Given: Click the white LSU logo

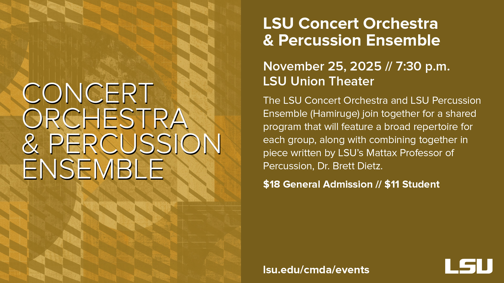Looking at the screenshot, I should point(469,266).
